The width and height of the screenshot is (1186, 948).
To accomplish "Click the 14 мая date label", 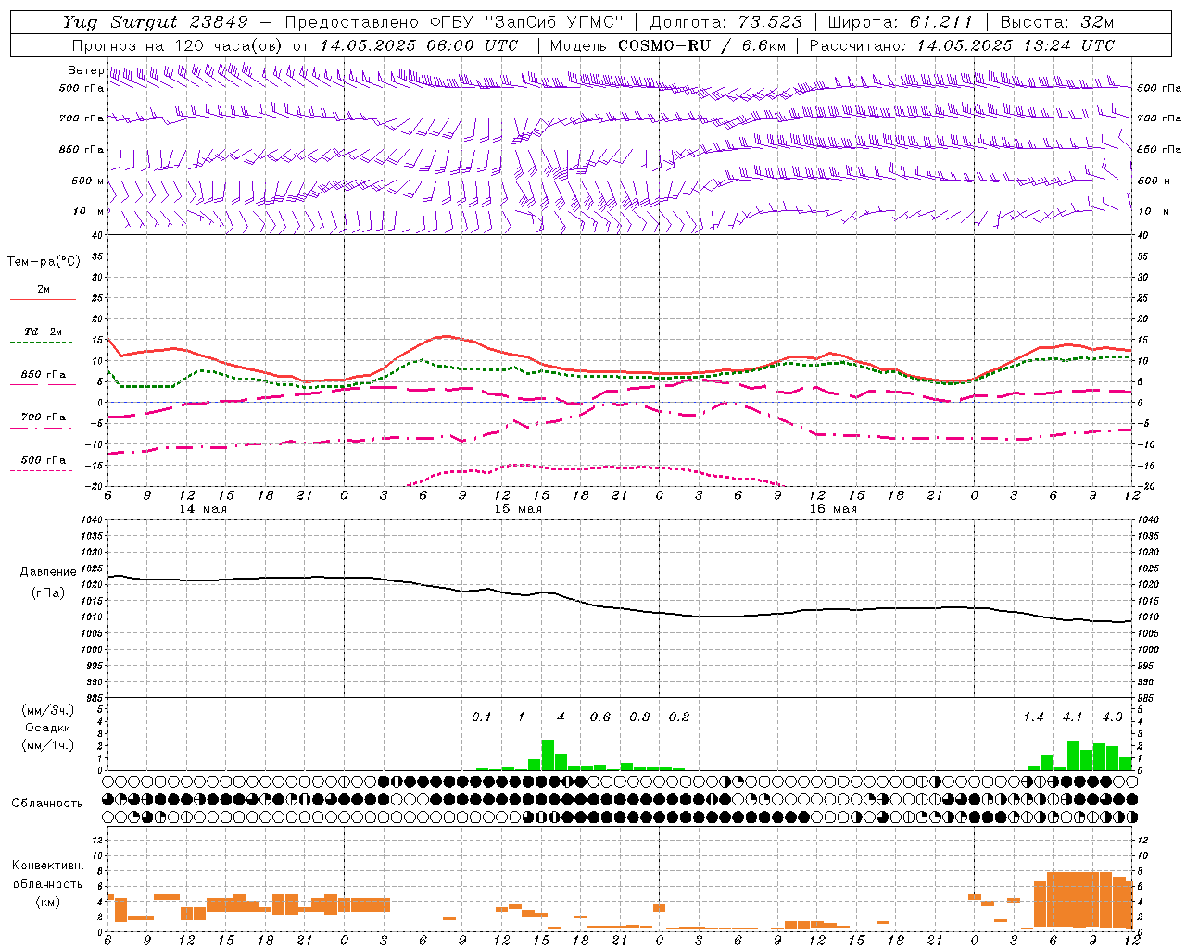I will click(203, 509).
